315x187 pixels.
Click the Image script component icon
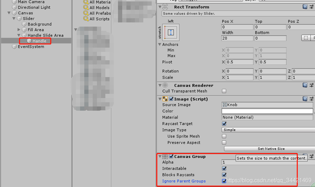click(165, 99)
